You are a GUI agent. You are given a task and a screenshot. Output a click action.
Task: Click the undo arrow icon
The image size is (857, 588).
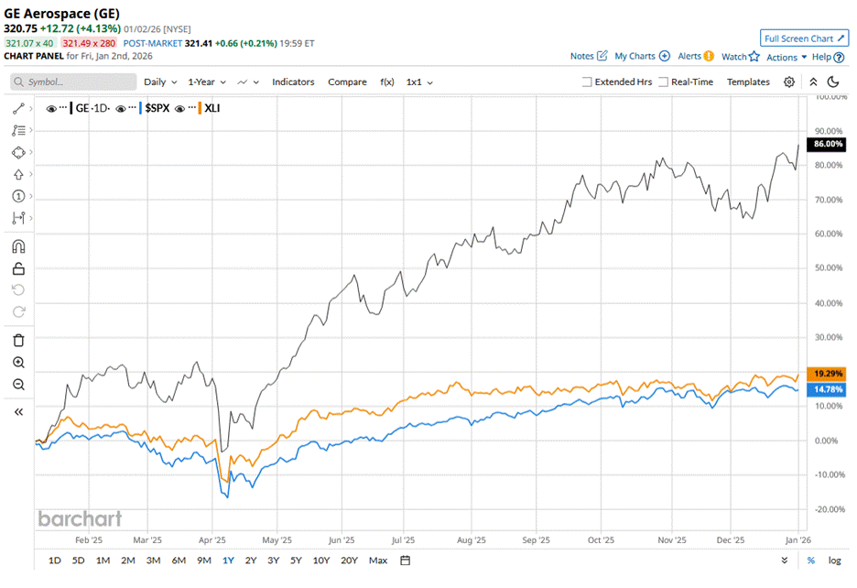pyautogui.click(x=18, y=290)
